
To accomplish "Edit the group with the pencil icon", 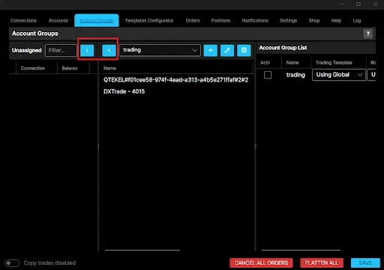I will coord(227,50).
